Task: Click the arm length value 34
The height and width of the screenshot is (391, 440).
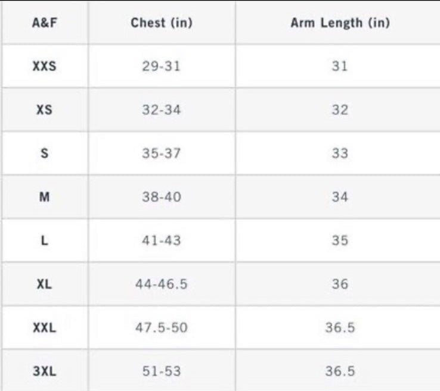Action: coord(340,197)
